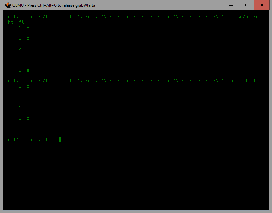Click the 'printf' word in the second command

tap(66, 81)
